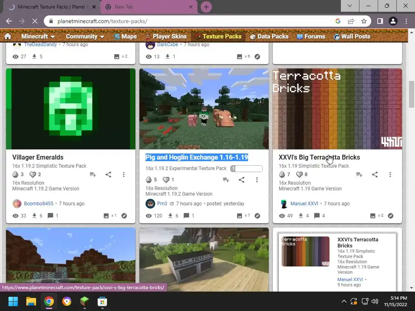Expand the Community dropdown menu
Viewport: 415px width, 311px height.
point(85,36)
